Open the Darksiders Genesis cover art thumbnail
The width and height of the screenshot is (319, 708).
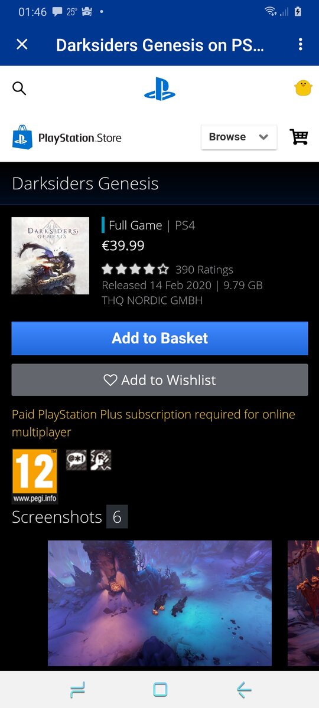click(50, 255)
